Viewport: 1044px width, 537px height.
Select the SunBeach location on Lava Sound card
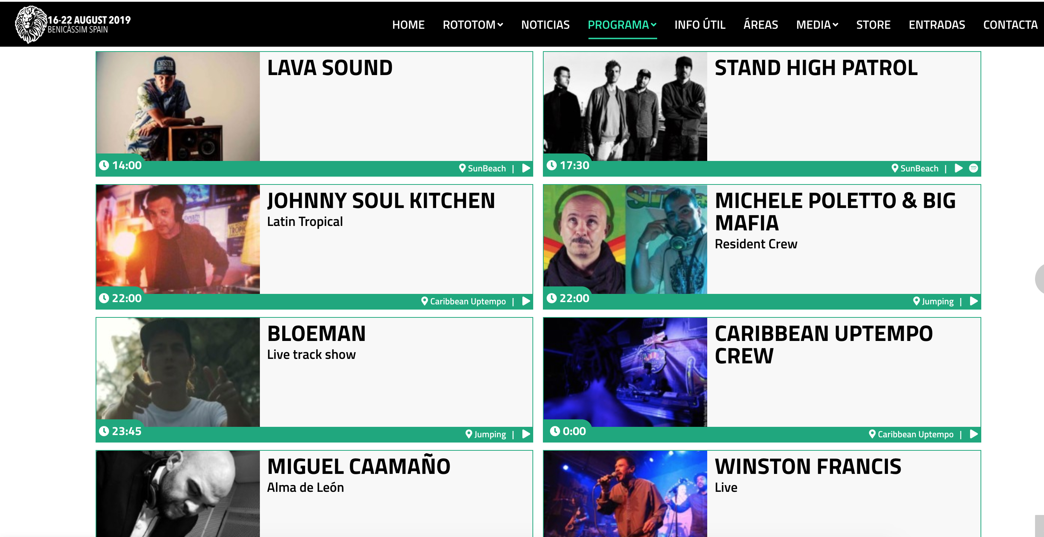[482, 168]
